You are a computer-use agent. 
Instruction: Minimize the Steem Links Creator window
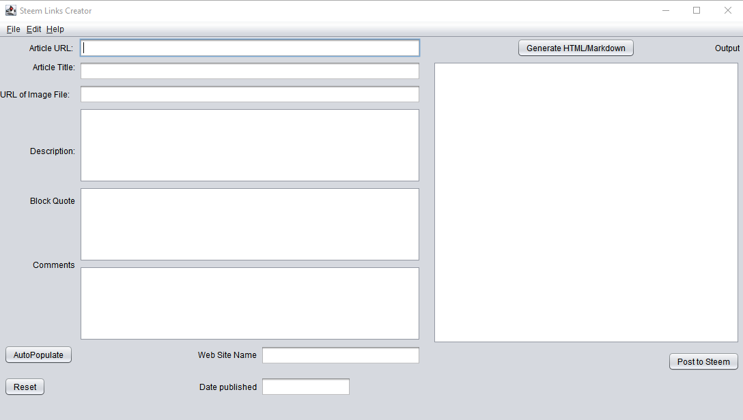tap(666, 10)
